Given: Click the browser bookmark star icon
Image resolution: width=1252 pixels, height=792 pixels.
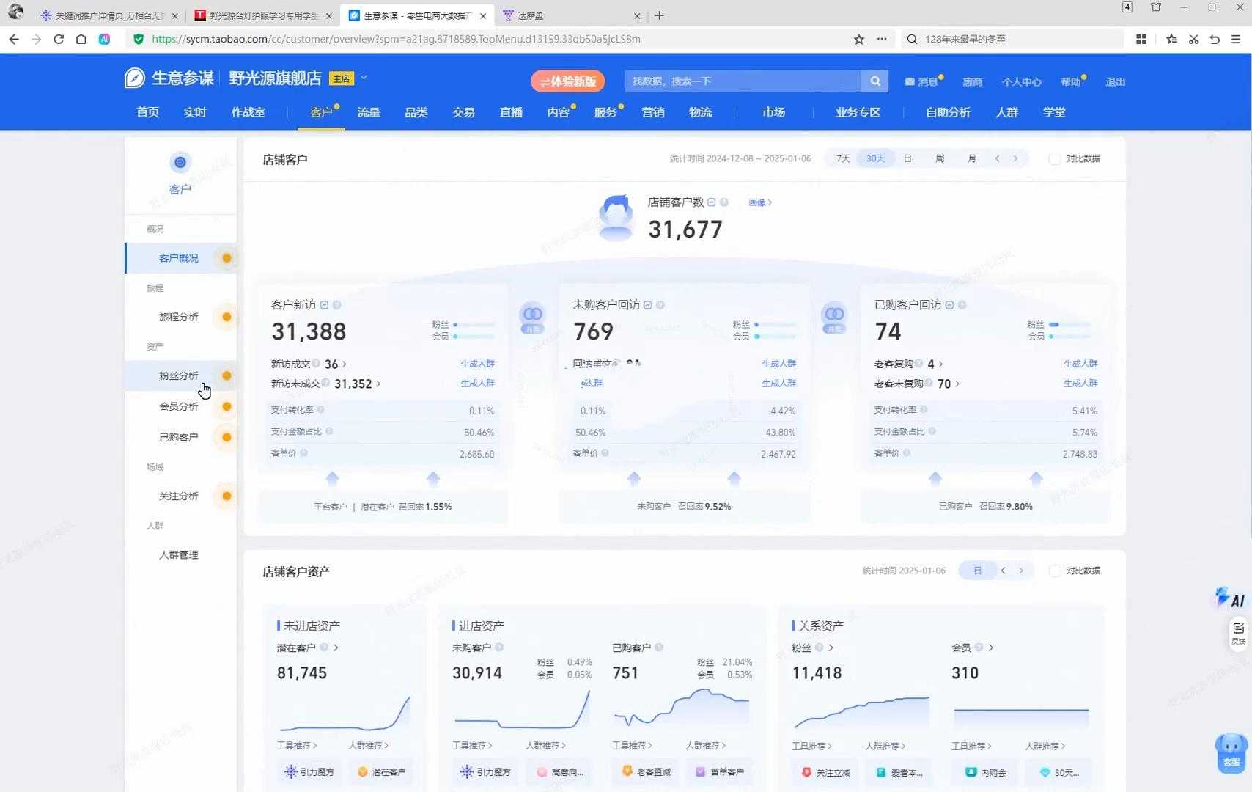Looking at the screenshot, I should tap(859, 39).
